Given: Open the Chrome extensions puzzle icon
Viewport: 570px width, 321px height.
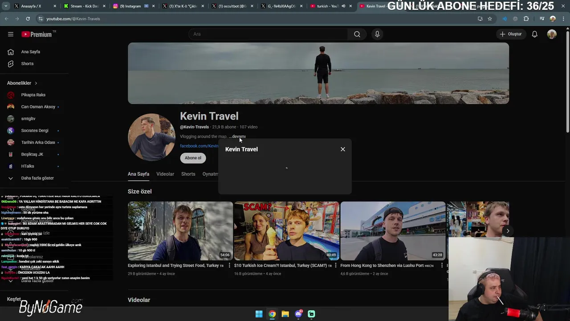Looking at the screenshot, I should (526, 19).
